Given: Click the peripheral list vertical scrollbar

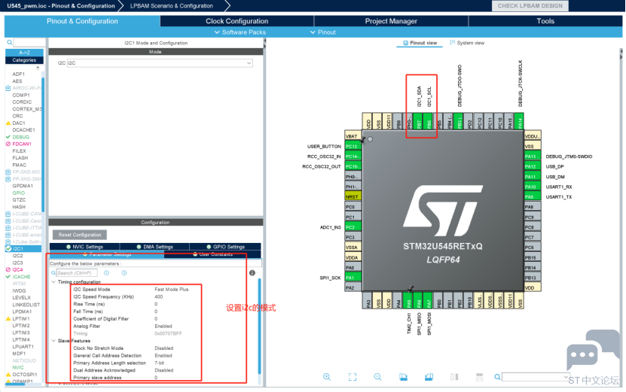Looking at the screenshot, I should tap(43, 144).
